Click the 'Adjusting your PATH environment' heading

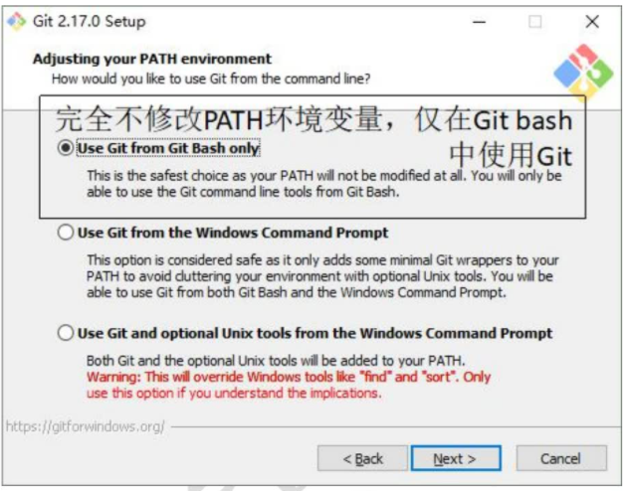[x=152, y=59]
